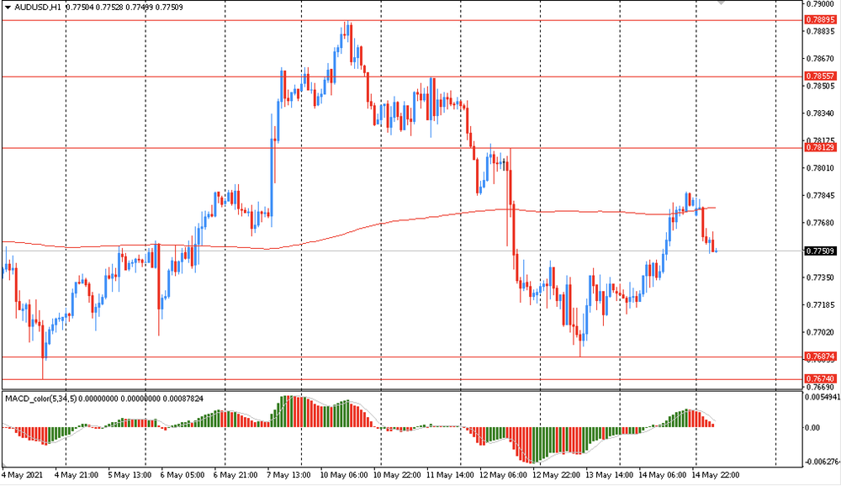Click the 14 May 22:00 time label
Viewport: 841px width, 486px height.
[x=717, y=475]
